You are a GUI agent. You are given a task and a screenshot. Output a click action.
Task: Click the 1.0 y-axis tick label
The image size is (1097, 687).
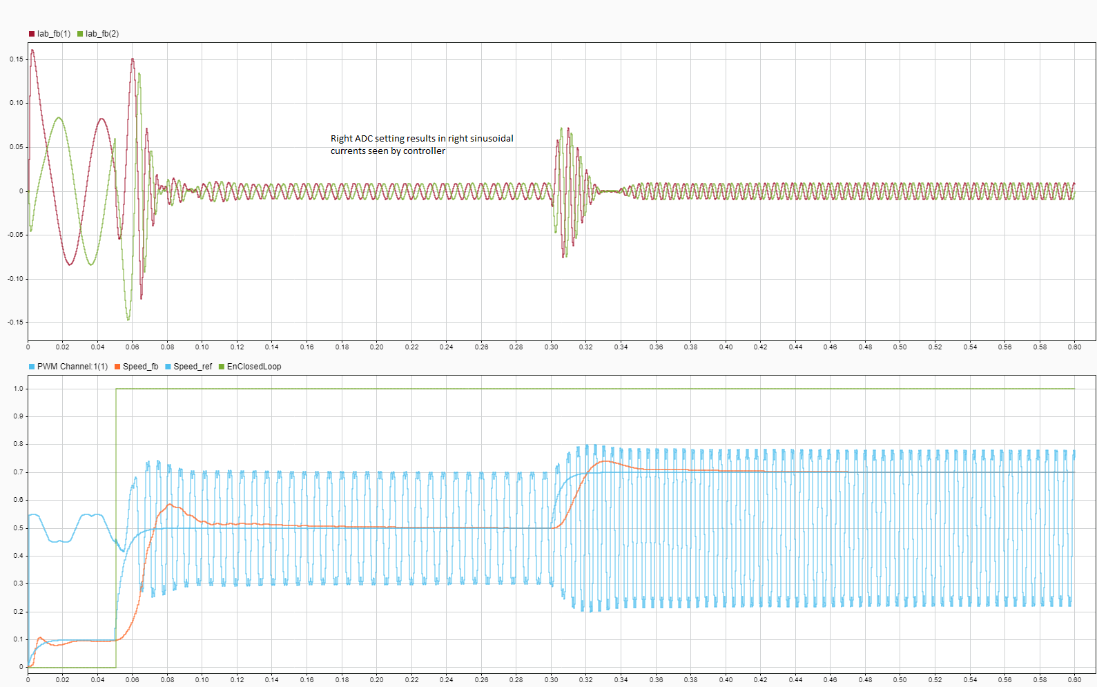19,389
